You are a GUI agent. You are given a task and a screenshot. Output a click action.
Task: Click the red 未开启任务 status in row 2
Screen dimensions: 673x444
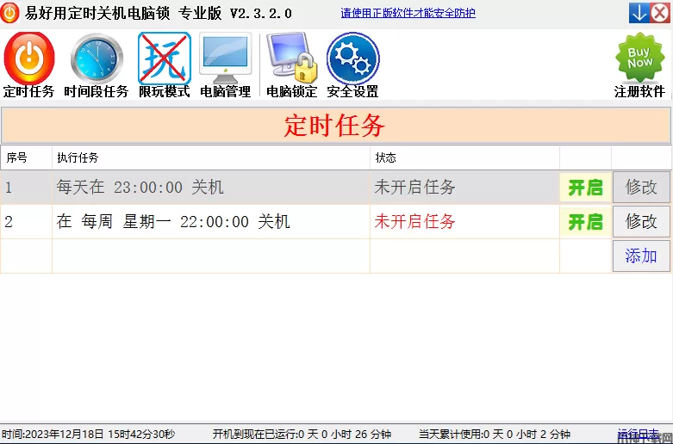click(414, 222)
